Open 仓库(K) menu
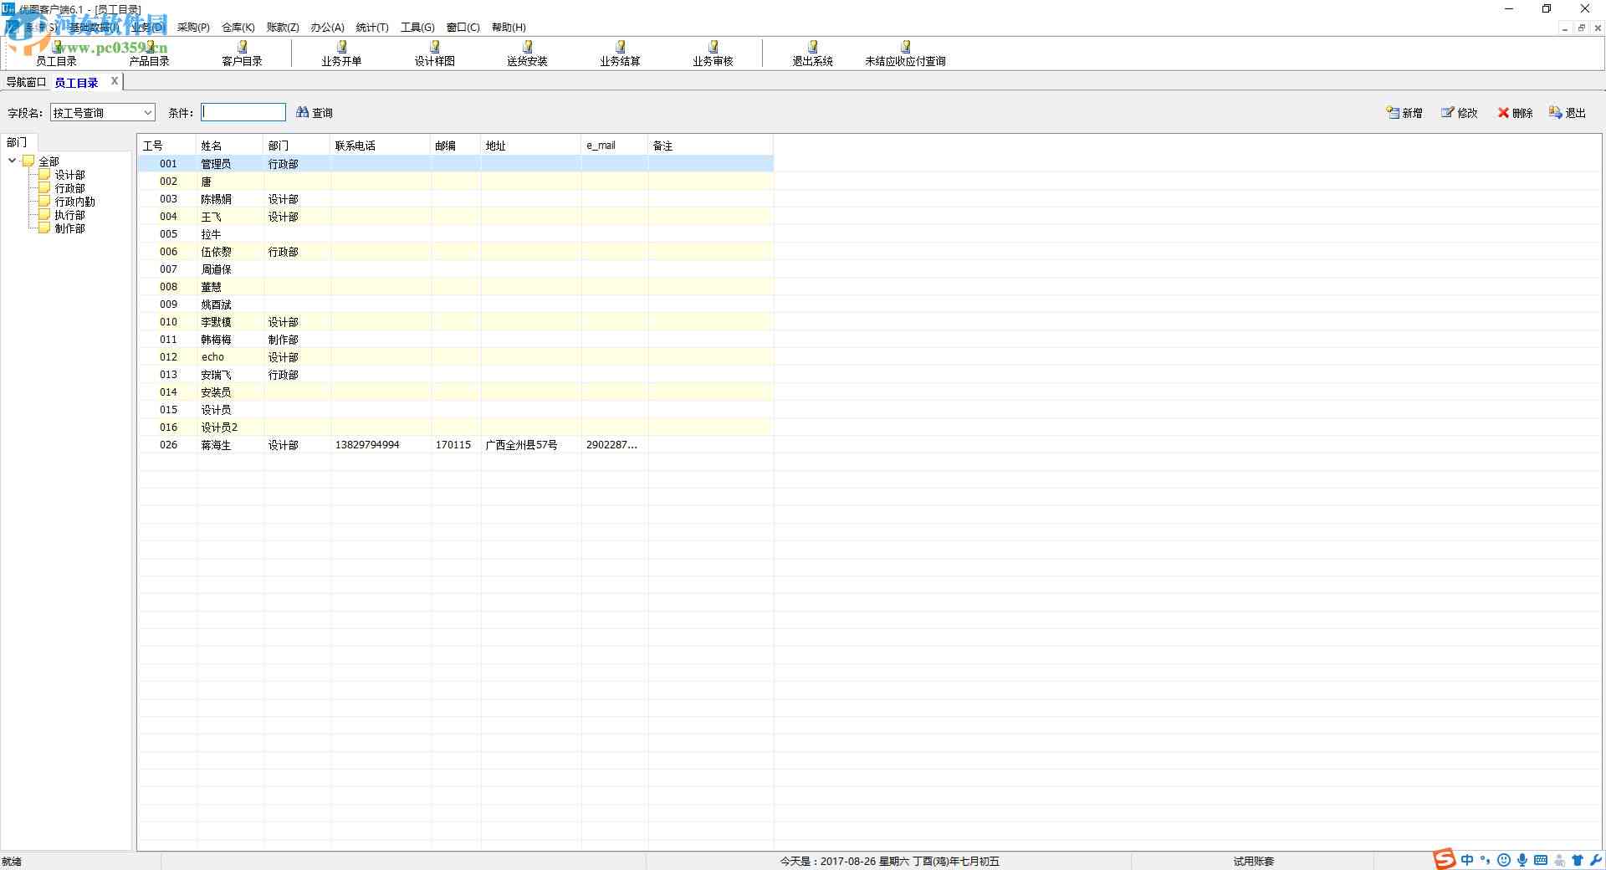This screenshot has height=870, width=1606. 238,28
